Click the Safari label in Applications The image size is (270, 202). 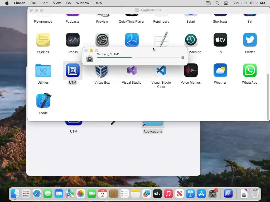tap(191, 22)
